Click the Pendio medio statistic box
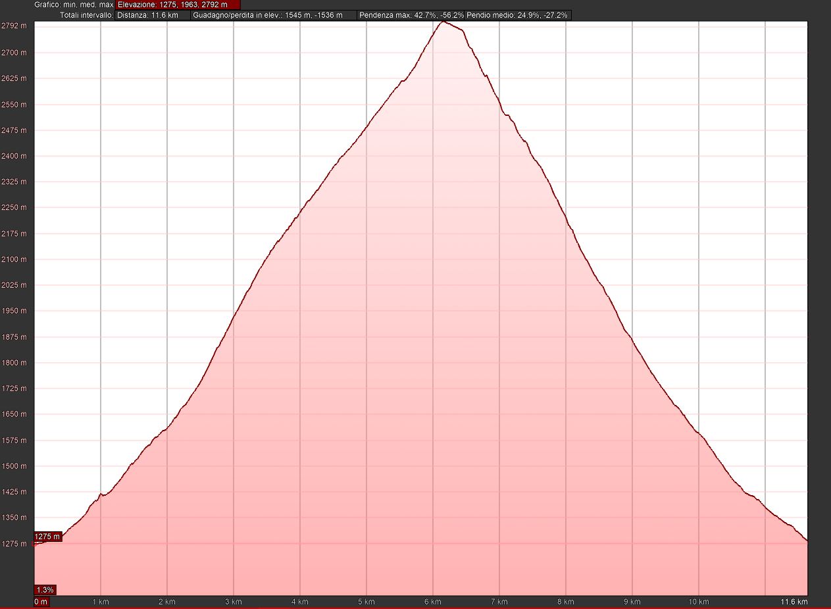Image resolution: width=831 pixels, height=609 pixels. click(x=518, y=15)
